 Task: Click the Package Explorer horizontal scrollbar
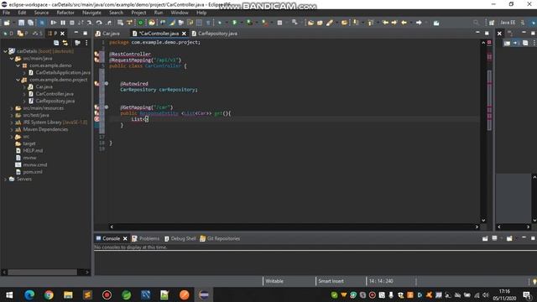43,272
